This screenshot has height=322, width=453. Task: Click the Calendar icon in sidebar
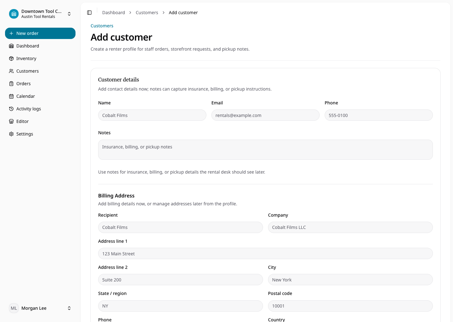[11, 96]
